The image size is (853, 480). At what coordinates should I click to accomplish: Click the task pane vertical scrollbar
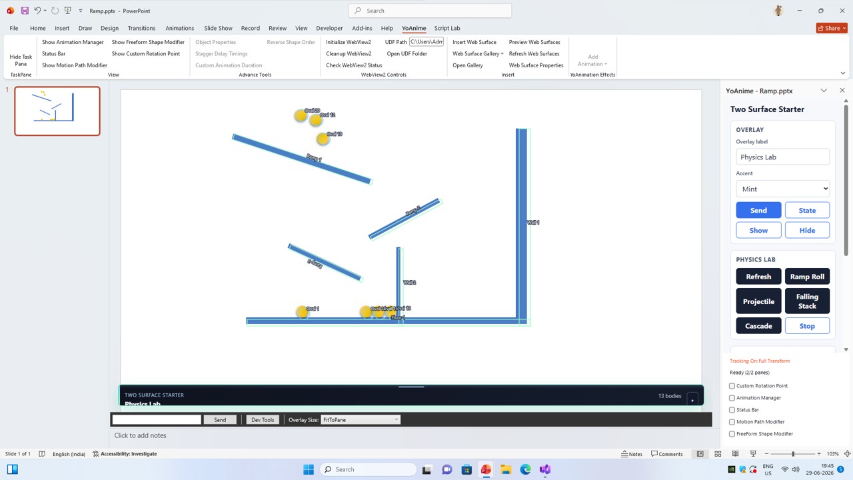point(846,180)
